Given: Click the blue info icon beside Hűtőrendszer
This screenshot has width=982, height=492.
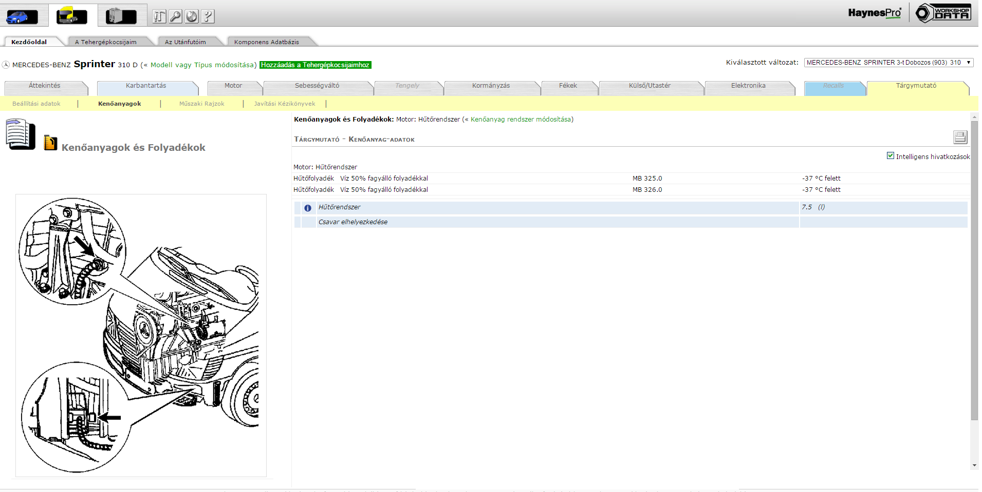Looking at the screenshot, I should (x=308, y=208).
